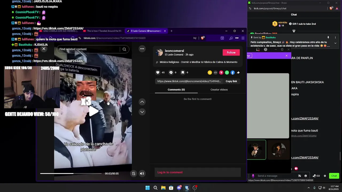Open leoncomersi username link
342x192 pixels.
pyautogui.click(x=174, y=51)
